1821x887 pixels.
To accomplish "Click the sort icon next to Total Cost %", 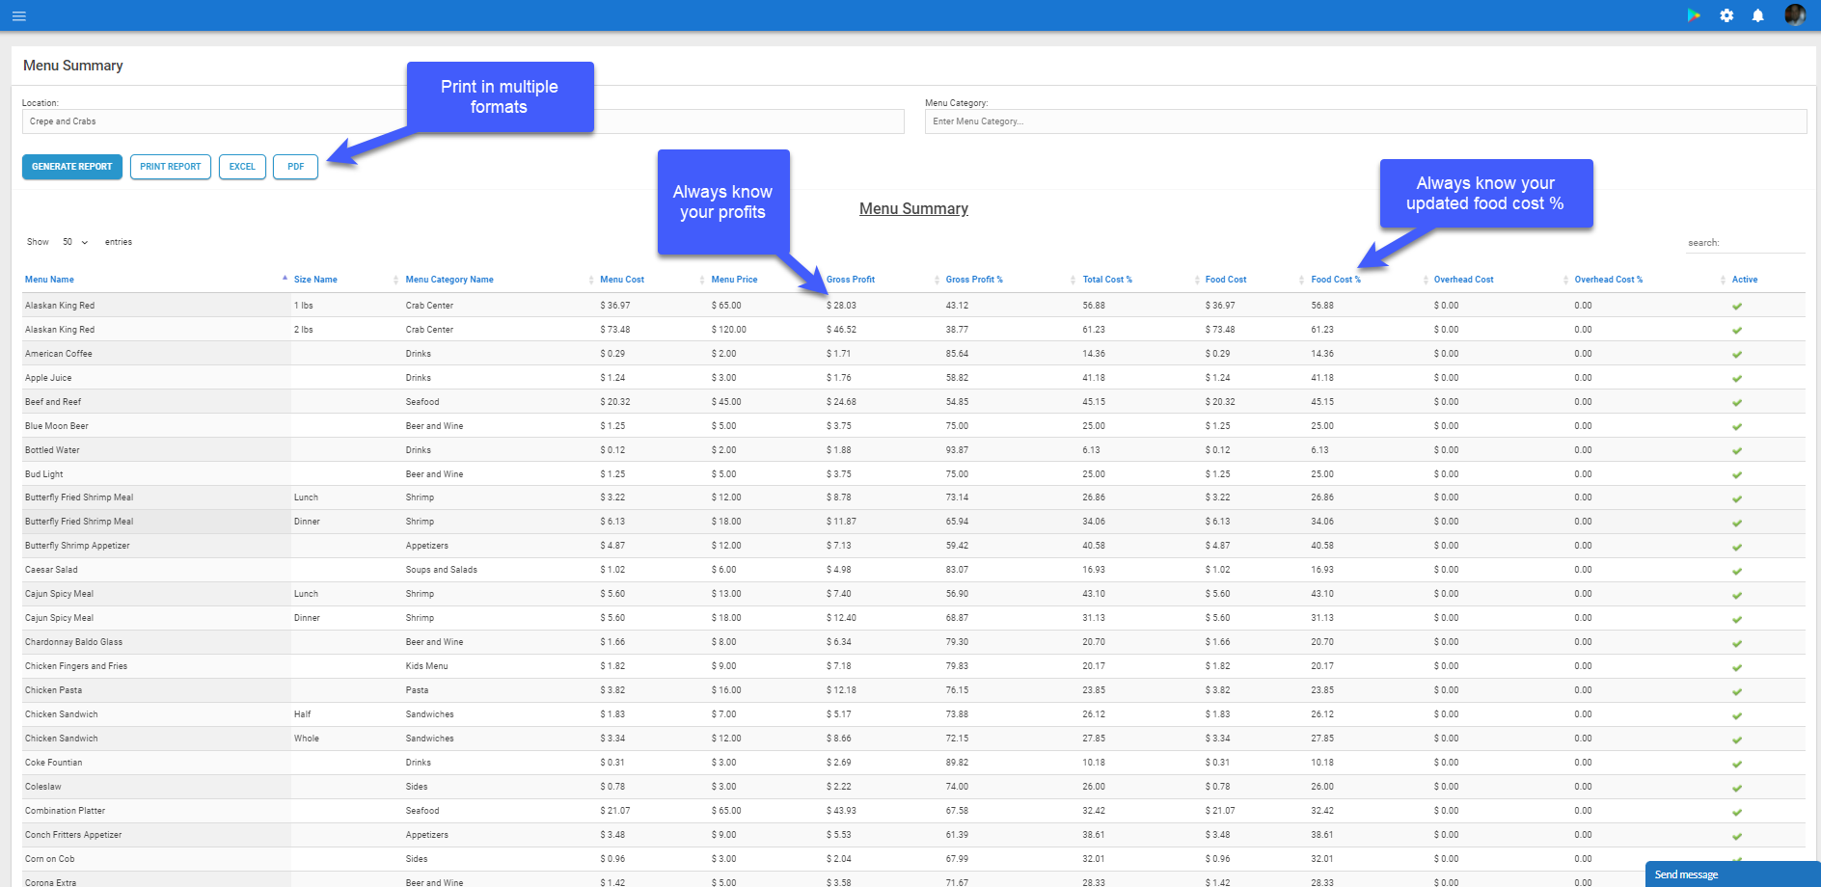I will 1073,279.
